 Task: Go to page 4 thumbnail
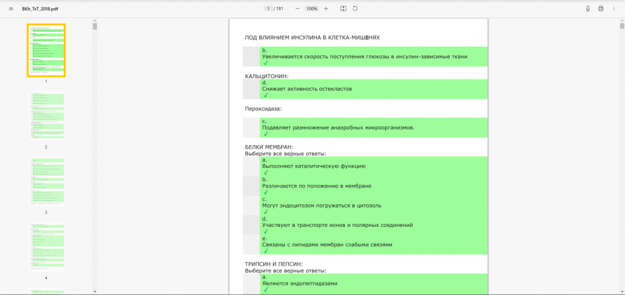click(x=46, y=247)
